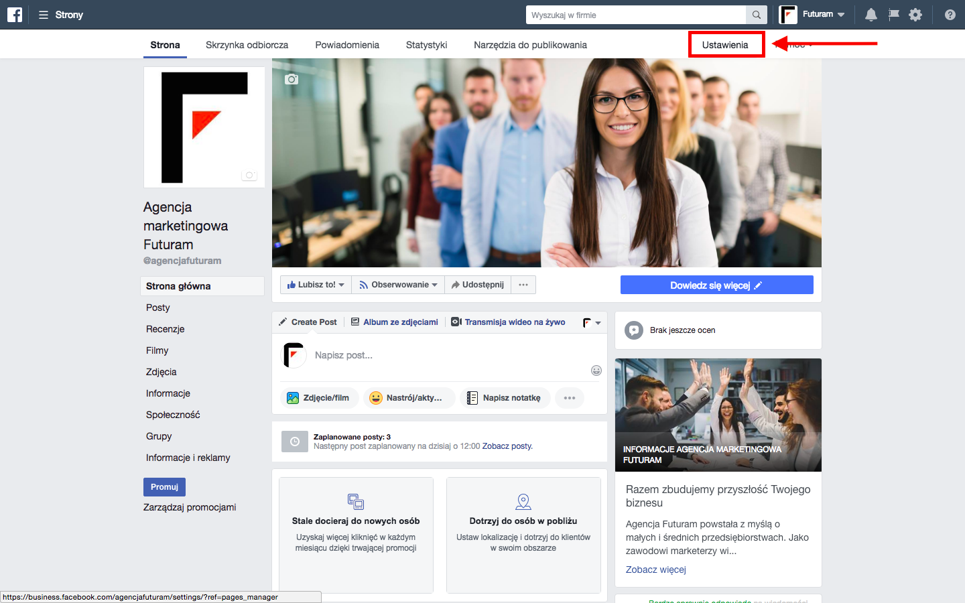Select Strona główna in sidebar
The image size is (965, 603).
click(202, 286)
